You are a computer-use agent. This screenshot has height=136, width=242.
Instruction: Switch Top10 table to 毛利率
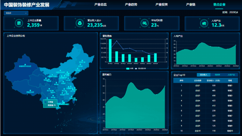tap(217, 75)
